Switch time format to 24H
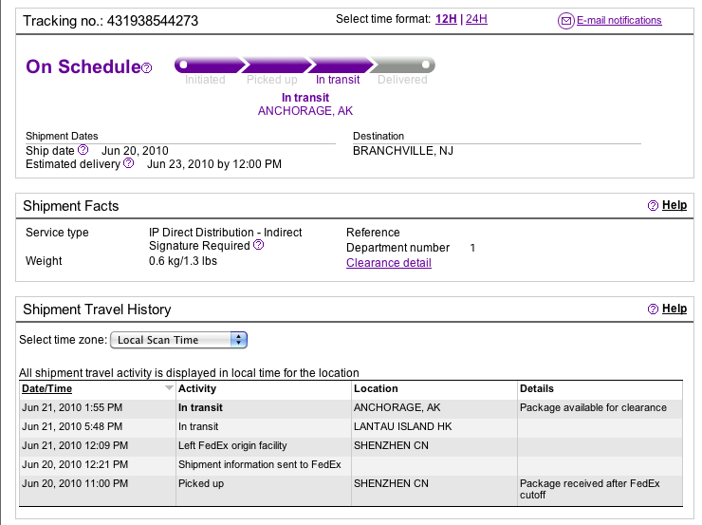 point(476,19)
